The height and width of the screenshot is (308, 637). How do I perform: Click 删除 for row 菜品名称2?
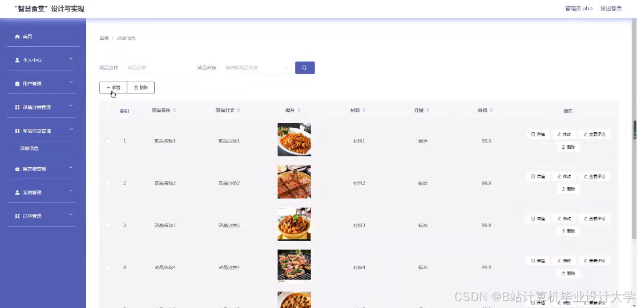[x=569, y=189]
